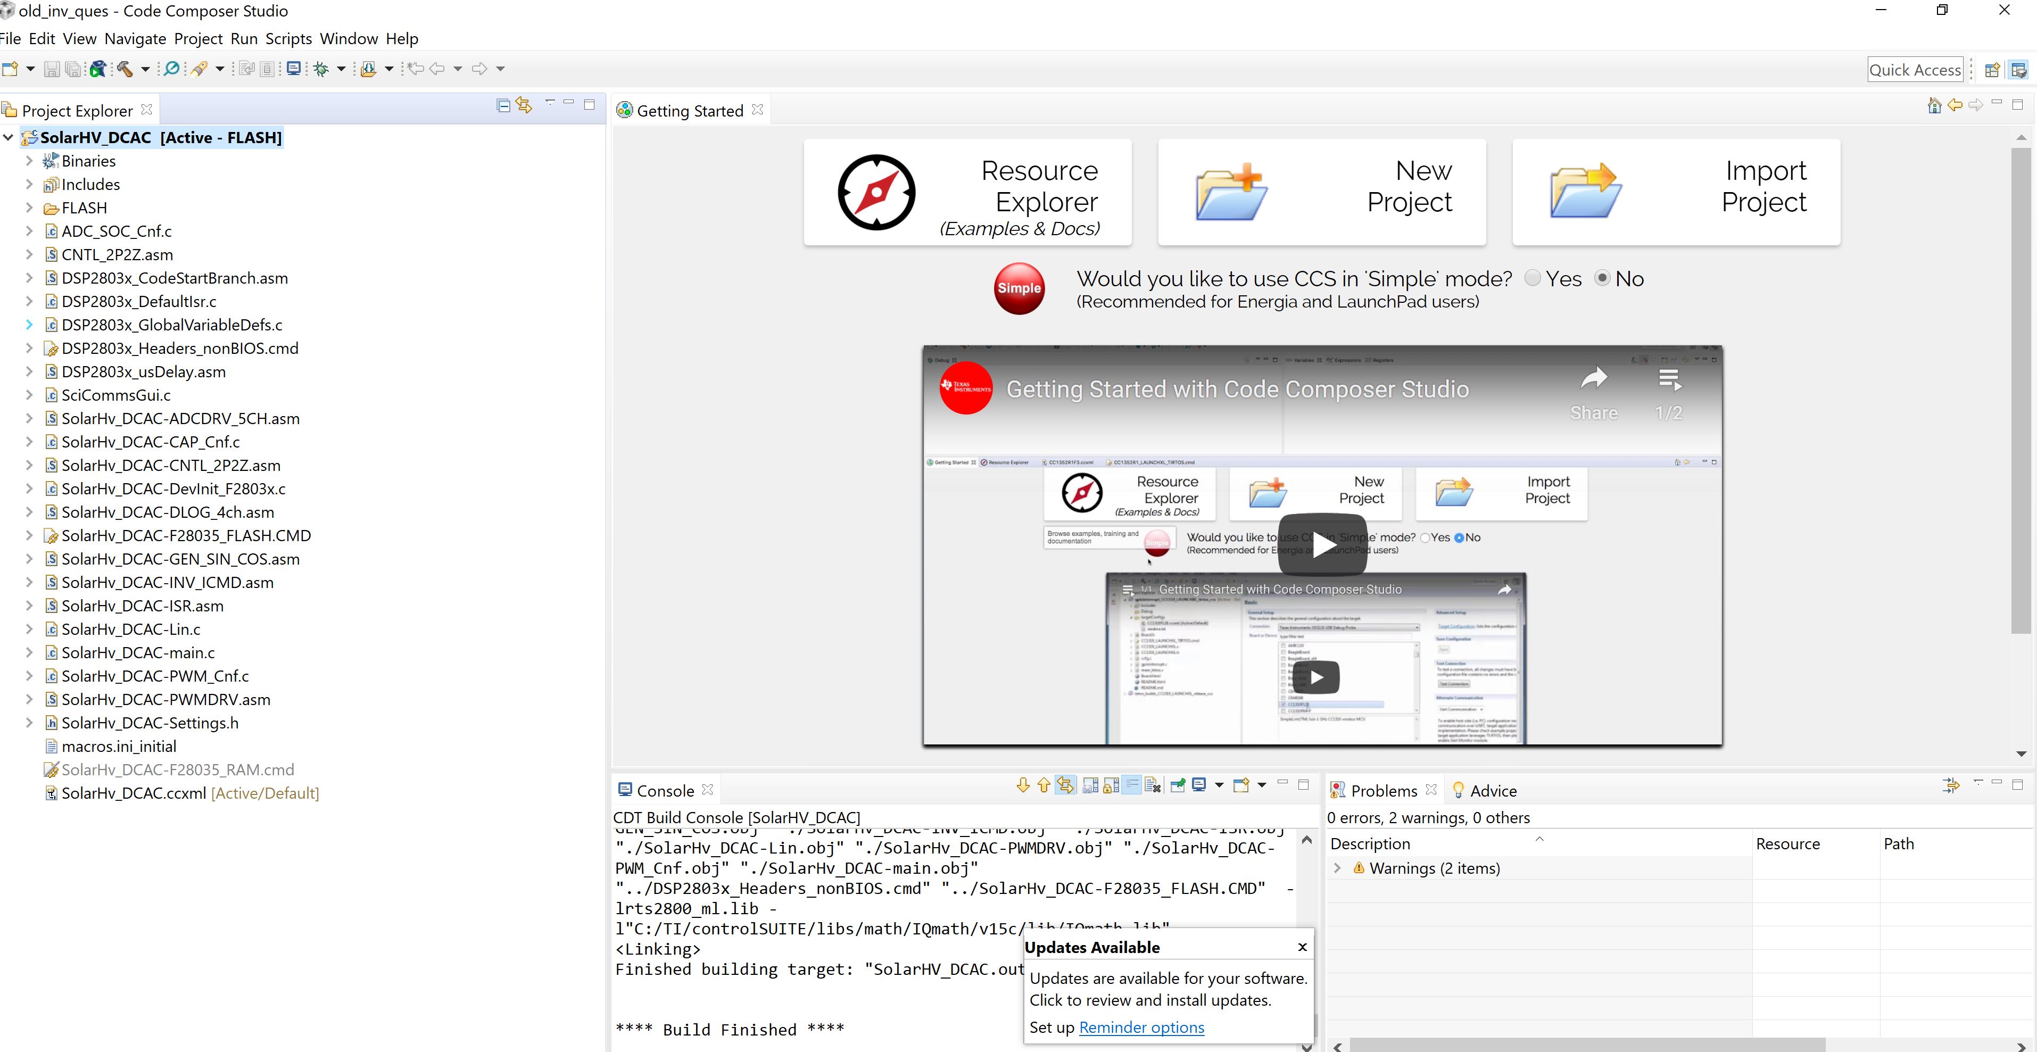Open the Reminder options link
This screenshot has width=2037, height=1052.
(x=1141, y=1026)
